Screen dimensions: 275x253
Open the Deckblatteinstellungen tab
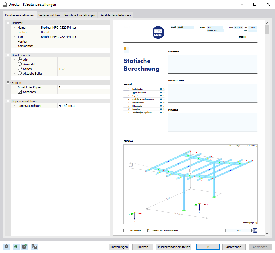tap(115, 15)
